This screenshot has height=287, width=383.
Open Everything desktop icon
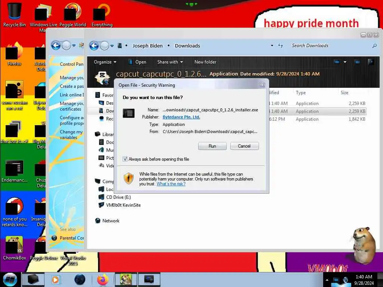pos(102,14)
